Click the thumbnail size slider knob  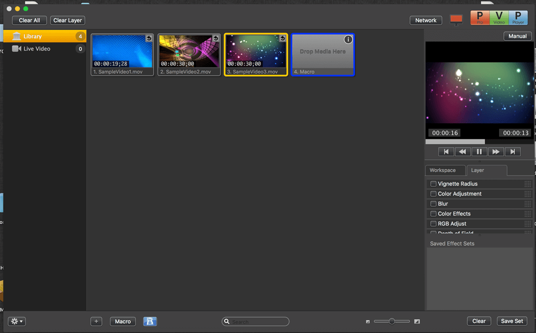pos(392,321)
